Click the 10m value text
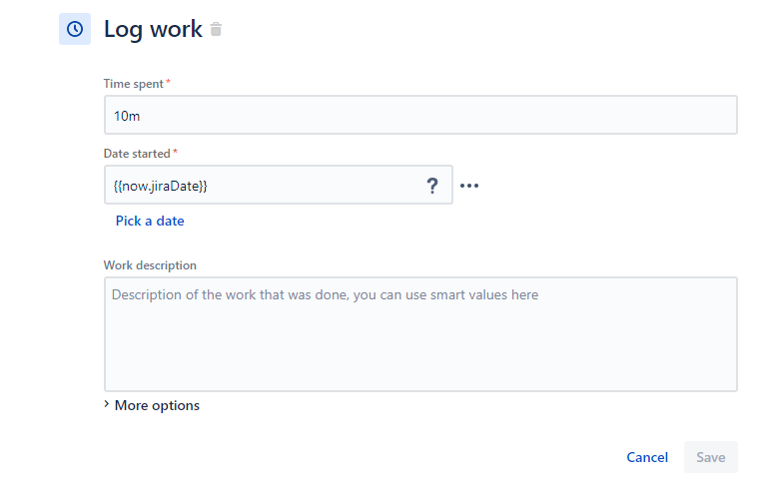The image size is (764, 480). (127, 116)
